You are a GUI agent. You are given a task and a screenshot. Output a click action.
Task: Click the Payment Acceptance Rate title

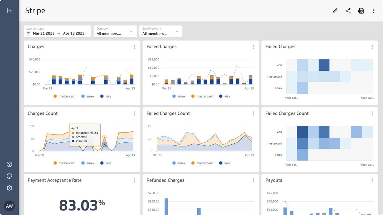coord(55,180)
